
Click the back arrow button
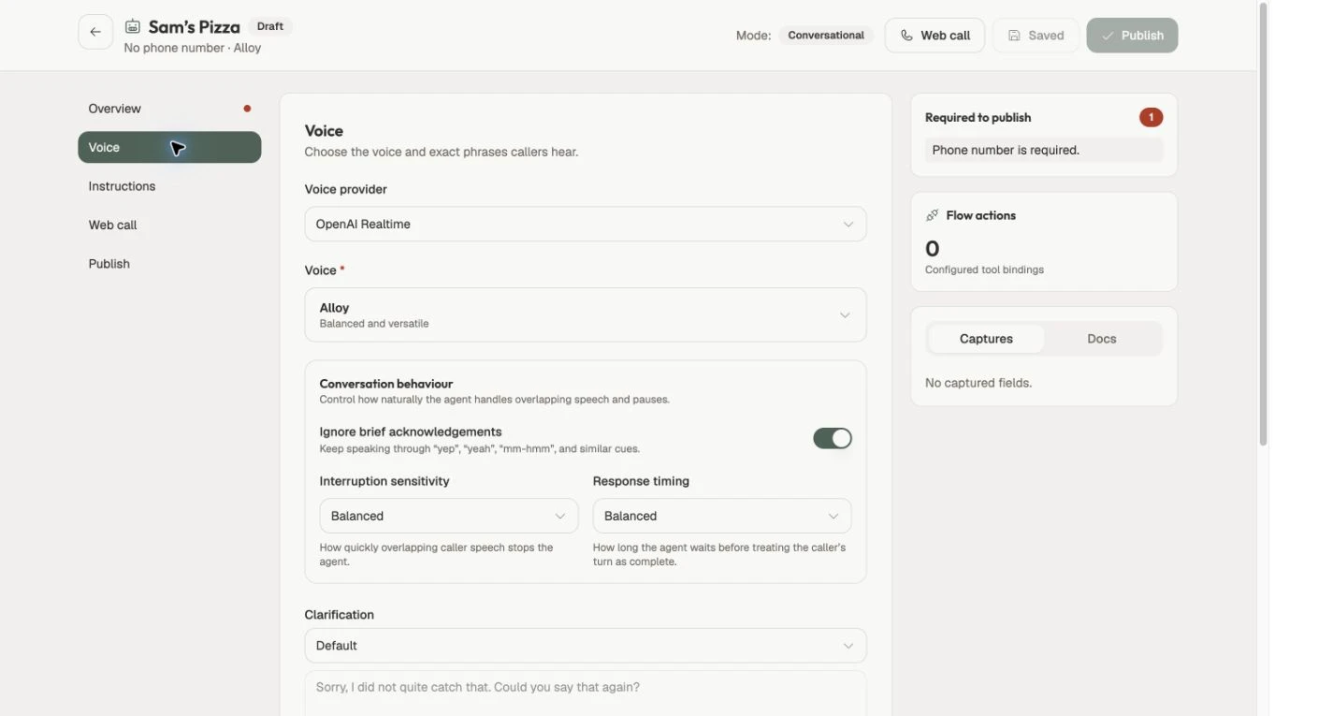tap(95, 32)
